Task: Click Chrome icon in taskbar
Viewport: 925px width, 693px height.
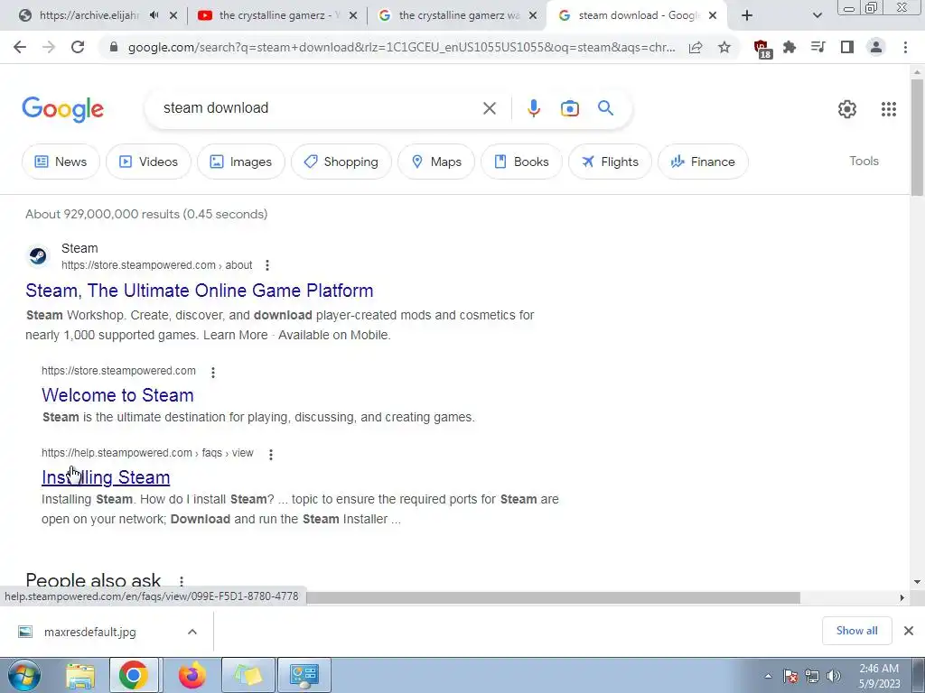Action: [134, 675]
